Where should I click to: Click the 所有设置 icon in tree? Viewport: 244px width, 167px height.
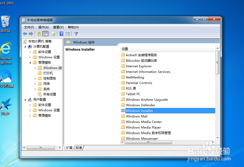click(x=40, y=94)
